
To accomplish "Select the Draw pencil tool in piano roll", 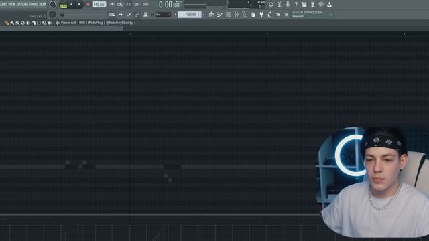I will click(x=7, y=23).
